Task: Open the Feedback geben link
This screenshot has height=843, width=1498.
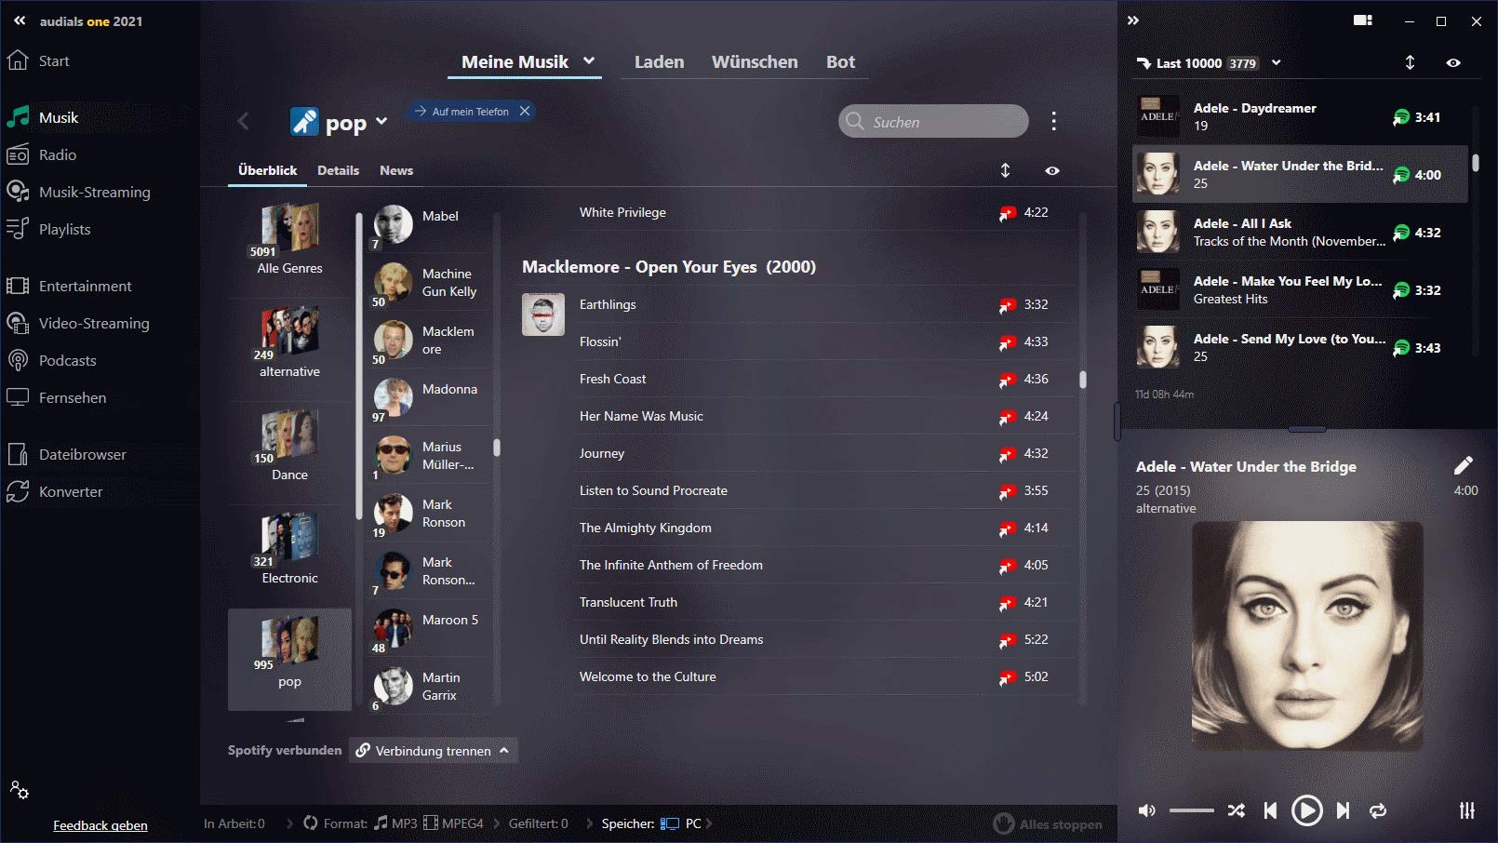Action: (100, 825)
